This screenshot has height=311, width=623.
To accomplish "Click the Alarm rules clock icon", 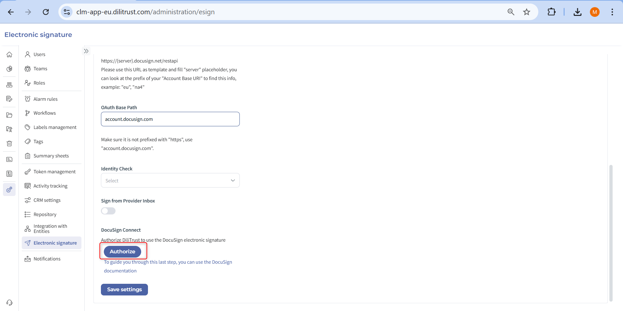I will tap(28, 99).
